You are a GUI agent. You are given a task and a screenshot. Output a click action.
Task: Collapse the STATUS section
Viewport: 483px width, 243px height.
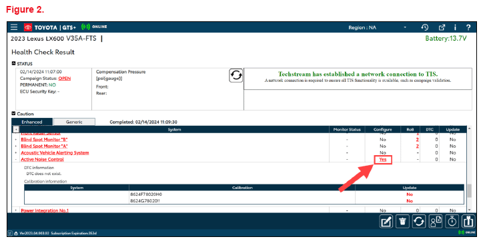click(13, 63)
